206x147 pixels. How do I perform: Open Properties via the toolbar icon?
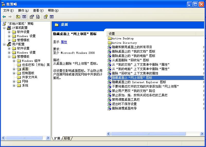[32, 17]
